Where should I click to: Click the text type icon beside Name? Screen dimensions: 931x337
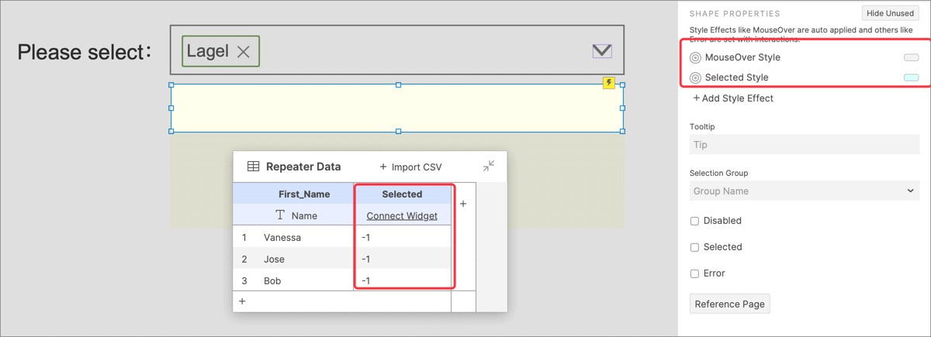coord(280,215)
